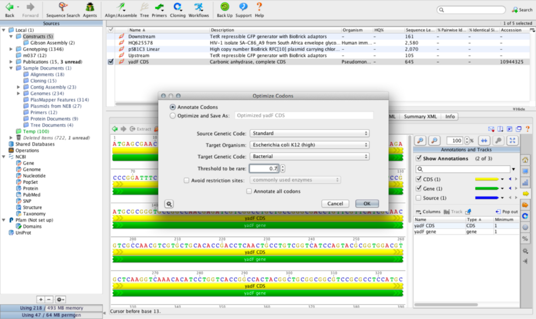Click the green Gene color swatch
Viewport: 536px width, 319px height.
click(x=487, y=188)
